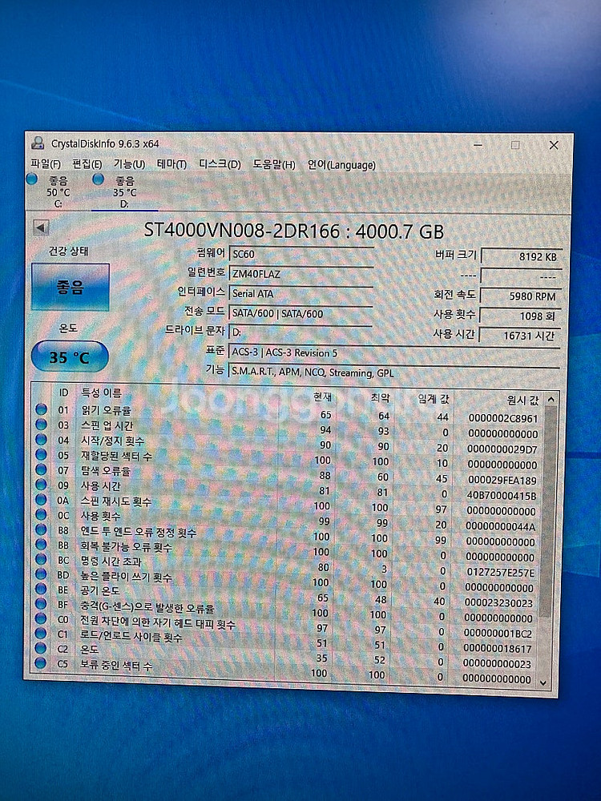Click the scroll down arrow of attribute list

click(543, 682)
